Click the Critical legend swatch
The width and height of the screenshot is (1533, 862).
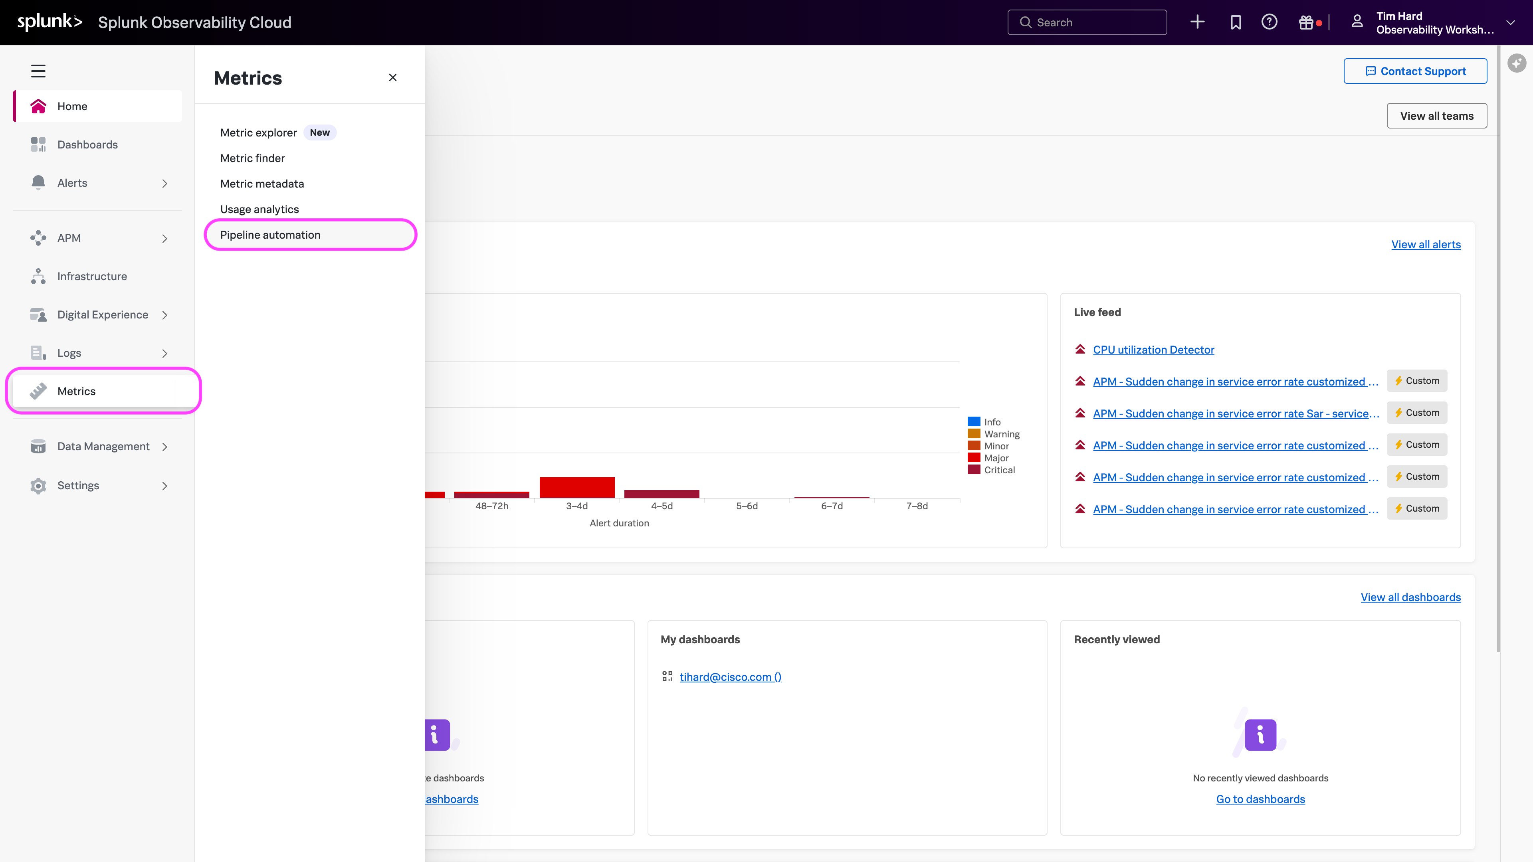(974, 469)
